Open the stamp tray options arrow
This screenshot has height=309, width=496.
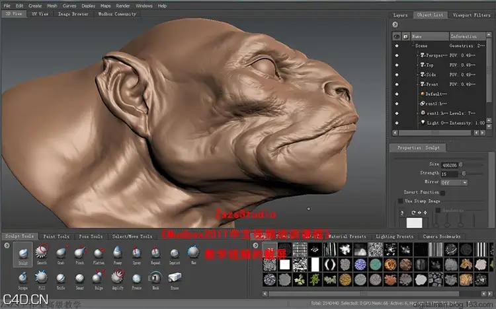tap(255, 245)
